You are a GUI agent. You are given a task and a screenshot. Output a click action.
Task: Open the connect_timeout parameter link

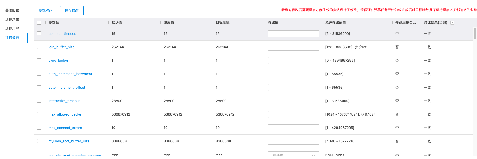click(x=62, y=34)
